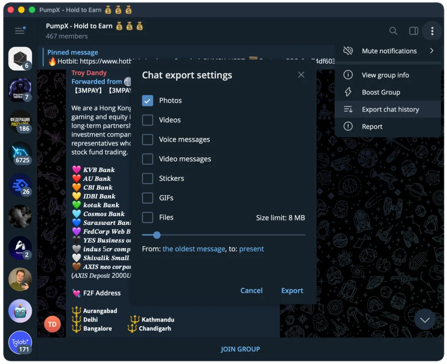Click the Export button
Image resolution: width=447 pixels, height=364 pixels.
[292, 290]
